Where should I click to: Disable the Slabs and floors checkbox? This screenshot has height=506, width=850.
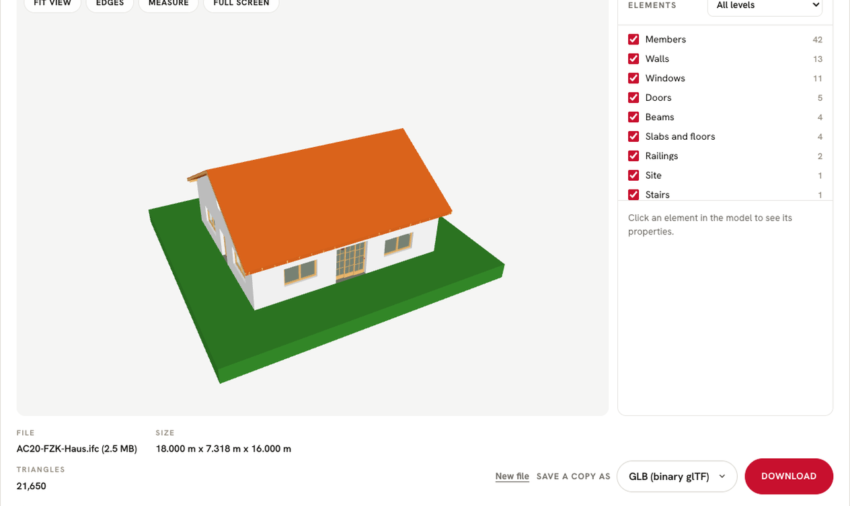point(633,136)
